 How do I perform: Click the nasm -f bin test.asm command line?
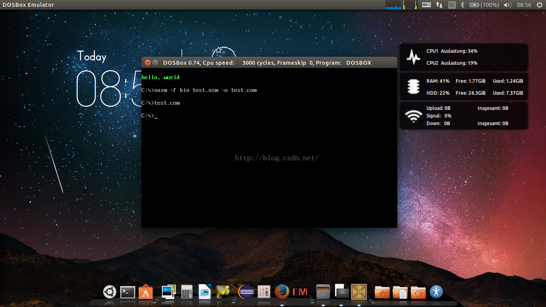(199, 90)
